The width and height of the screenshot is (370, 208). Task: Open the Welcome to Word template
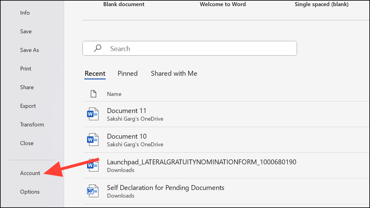[223, 4]
